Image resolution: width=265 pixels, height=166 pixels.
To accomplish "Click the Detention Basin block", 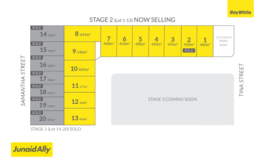I will click(x=223, y=41).
